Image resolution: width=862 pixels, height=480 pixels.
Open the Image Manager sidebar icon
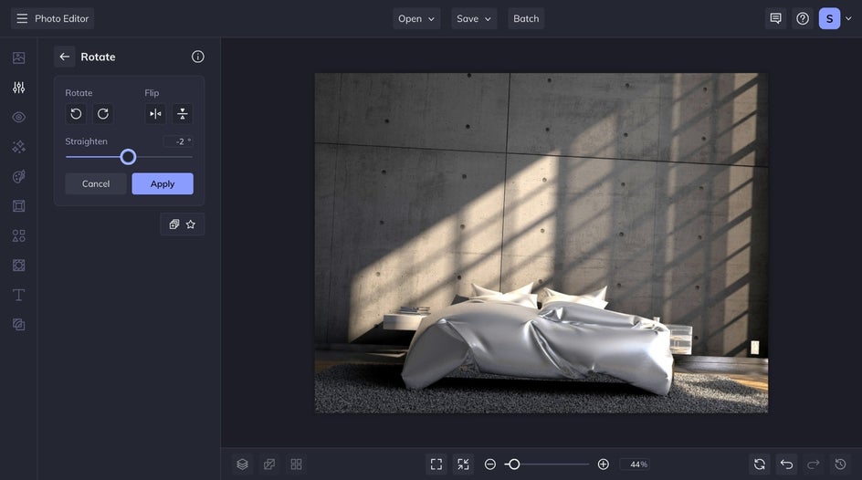click(18, 57)
